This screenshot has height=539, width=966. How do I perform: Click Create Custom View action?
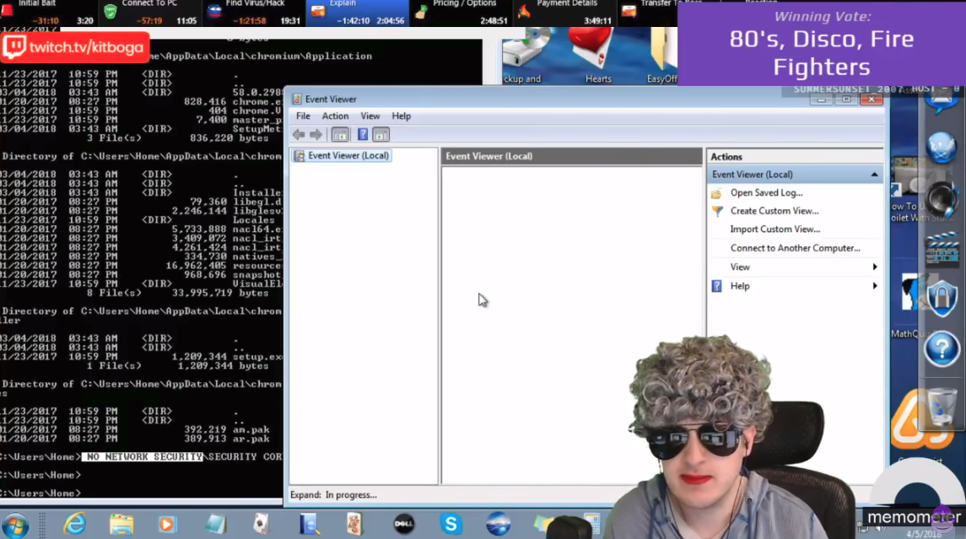(774, 211)
